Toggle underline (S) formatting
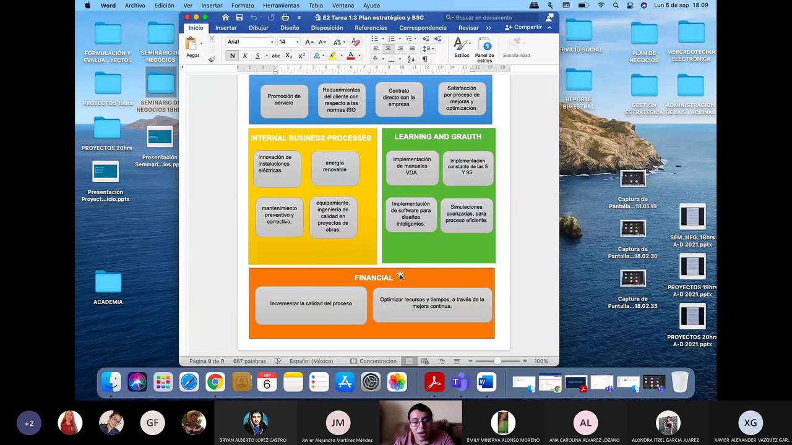This screenshot has height=445, width=792. pos(257,56)
